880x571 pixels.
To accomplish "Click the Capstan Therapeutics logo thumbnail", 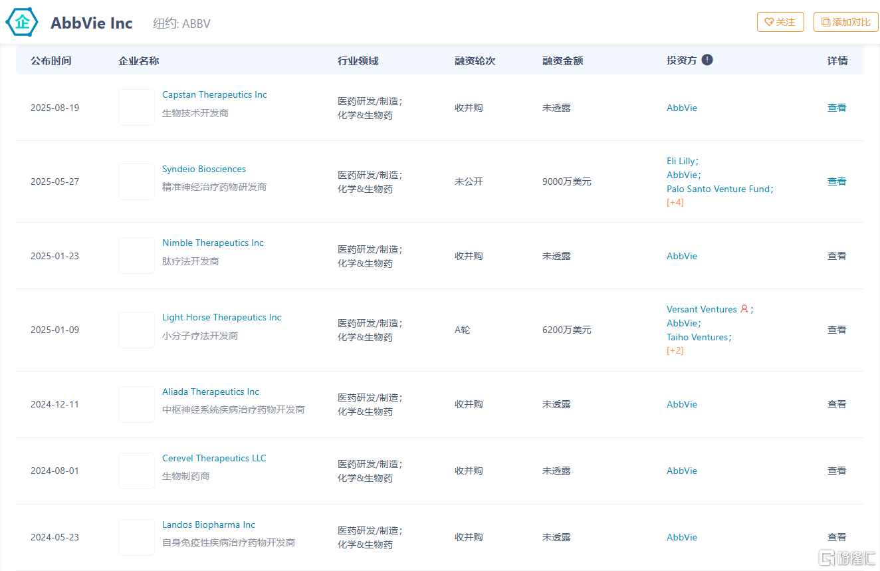I will pos(136,108).
